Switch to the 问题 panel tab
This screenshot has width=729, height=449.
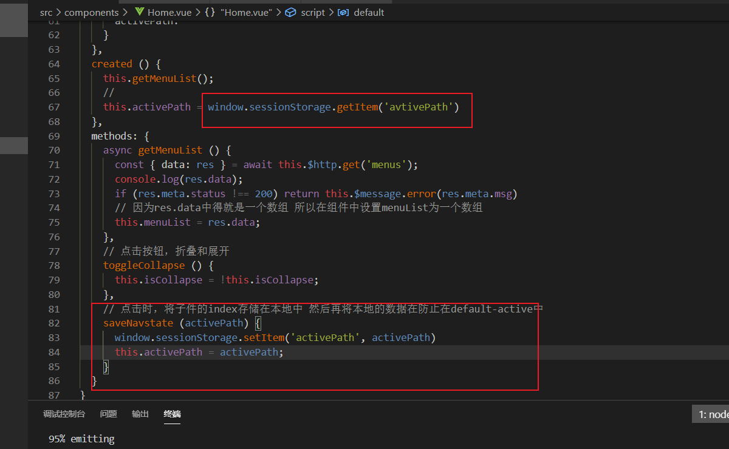point(108,414)
